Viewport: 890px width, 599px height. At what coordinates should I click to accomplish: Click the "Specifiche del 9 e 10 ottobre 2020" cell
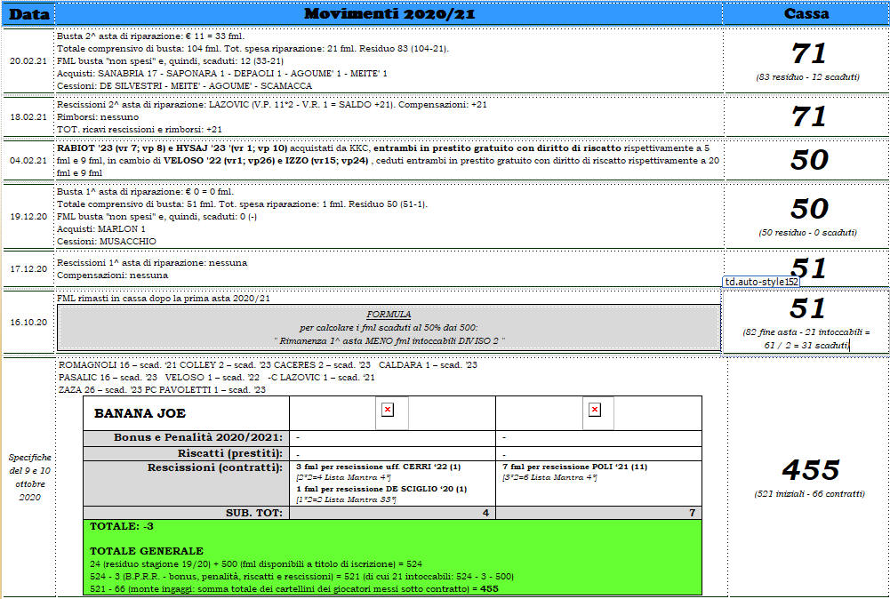(29, 477)
